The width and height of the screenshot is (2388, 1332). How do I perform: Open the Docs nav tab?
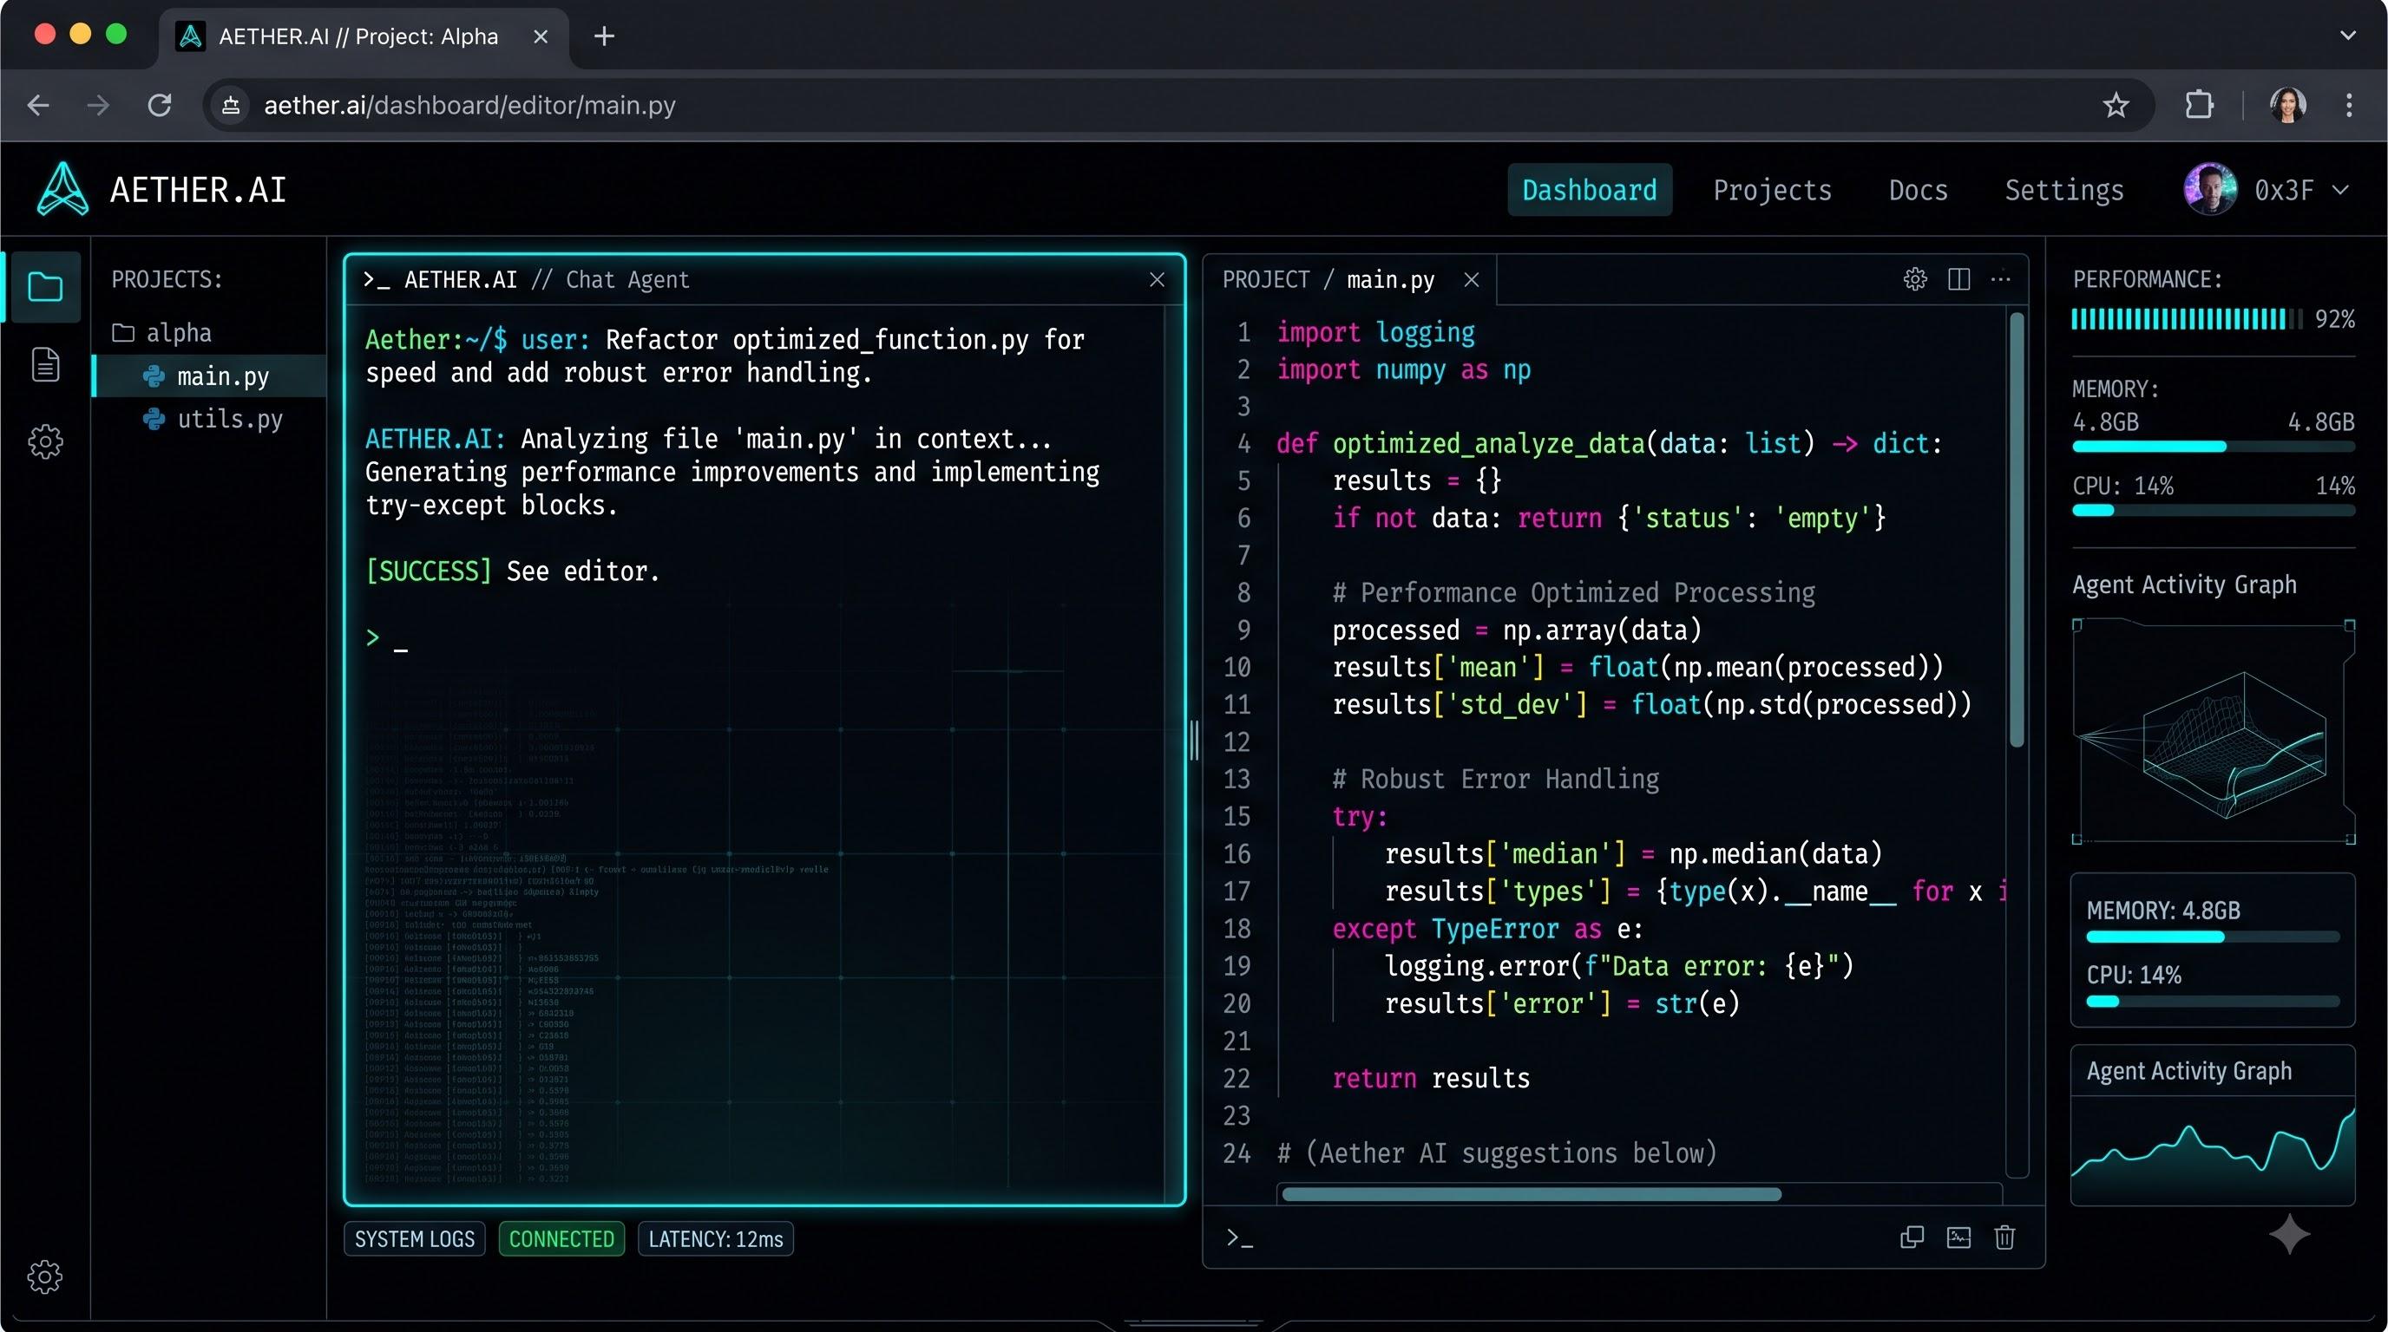[1918, 190]
